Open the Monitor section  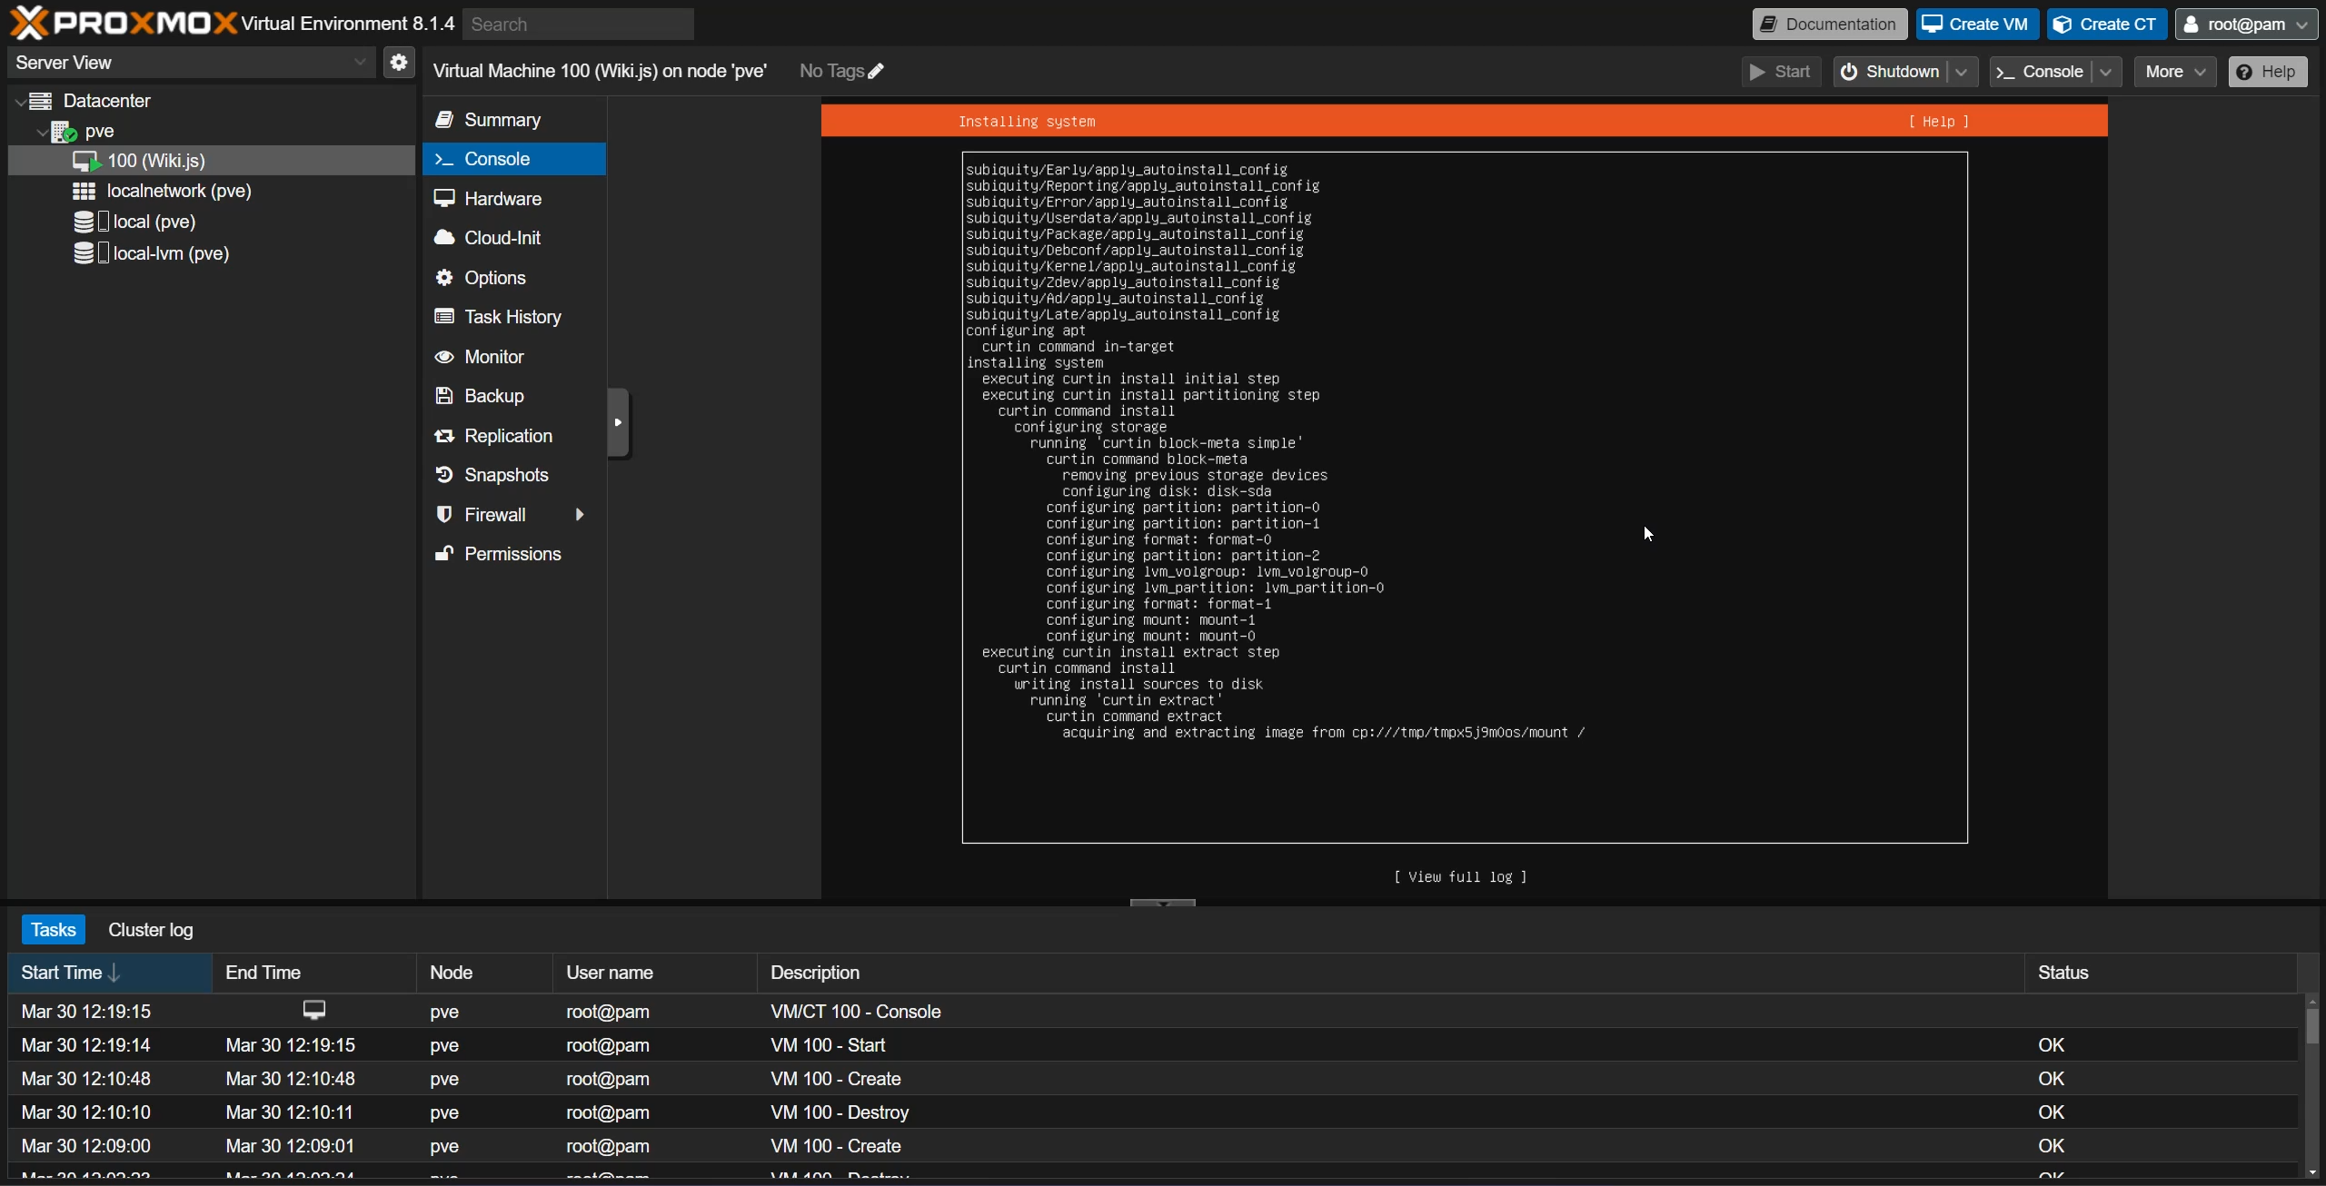click(493, 357)
